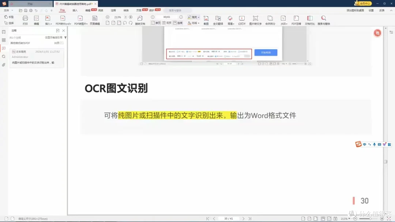
Task: Switch to Page (页面) ribbon tab
Action: (139, 10)
